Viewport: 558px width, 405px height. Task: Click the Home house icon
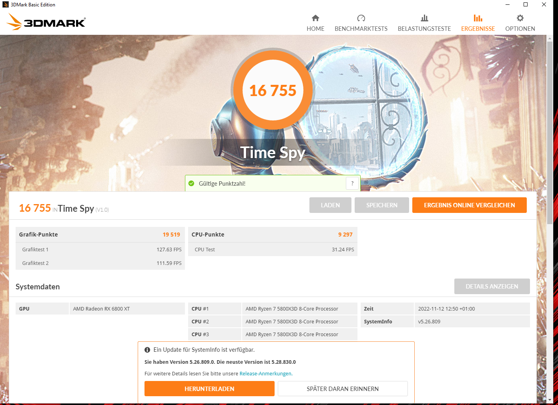(315, 18)
